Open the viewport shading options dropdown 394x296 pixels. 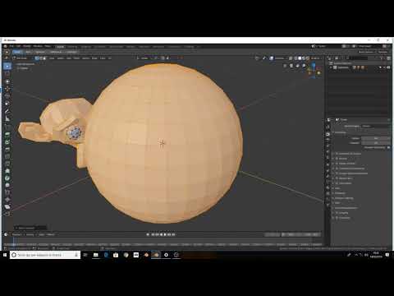pyautogui.click(x=311, y=58)
